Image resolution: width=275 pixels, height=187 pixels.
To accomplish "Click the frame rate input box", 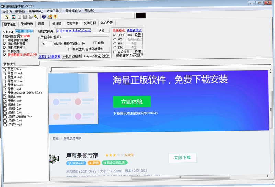I will (47, 44).
